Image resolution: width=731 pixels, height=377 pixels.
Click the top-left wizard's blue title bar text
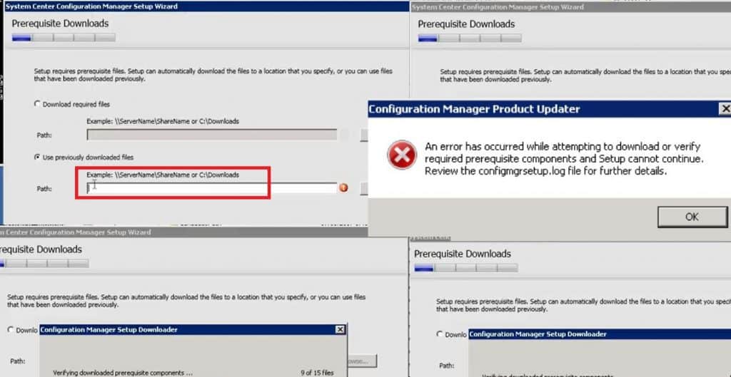[91, 6]
